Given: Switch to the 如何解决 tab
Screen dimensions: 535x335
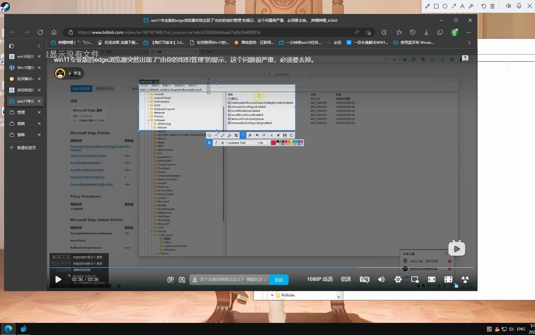Looking at the screenshot, I should point(22,79).
